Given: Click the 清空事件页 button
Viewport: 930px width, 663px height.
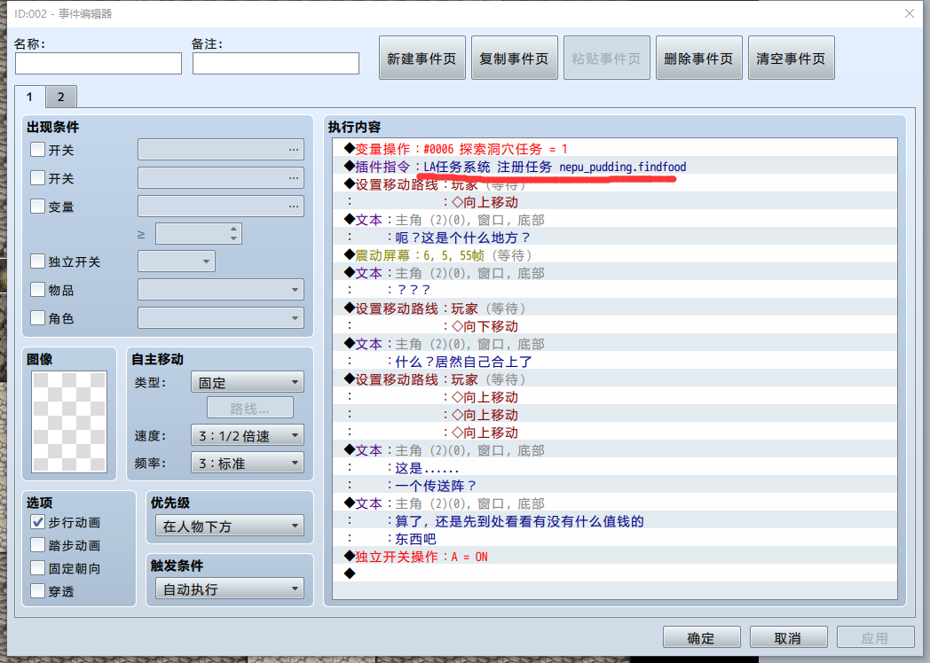Looking at the screenshot, I should pyautogui.click(x=792, y=58).
